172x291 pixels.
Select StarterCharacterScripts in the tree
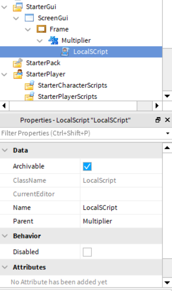73,85
